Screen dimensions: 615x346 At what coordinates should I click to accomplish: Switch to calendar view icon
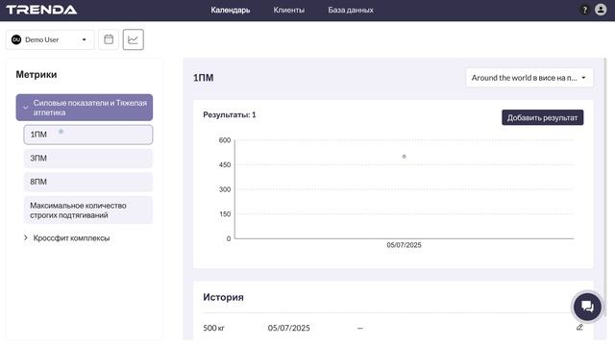(109, 39)
